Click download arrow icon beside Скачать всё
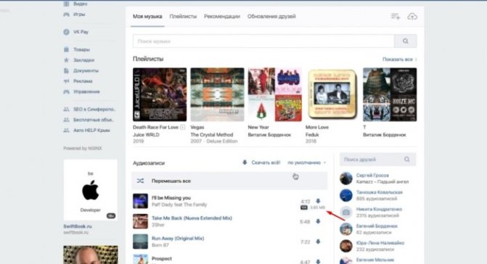Screen dimensions: 487x264 tap(245, 162)
